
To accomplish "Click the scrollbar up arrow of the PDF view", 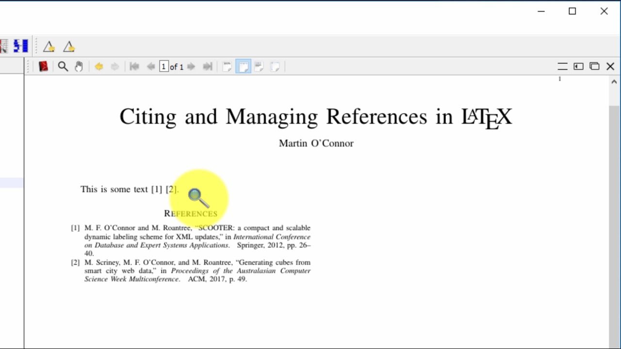I will pyautogui.click(x=614, y=82).
